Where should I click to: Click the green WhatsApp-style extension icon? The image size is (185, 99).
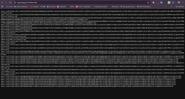coord(169,2)
